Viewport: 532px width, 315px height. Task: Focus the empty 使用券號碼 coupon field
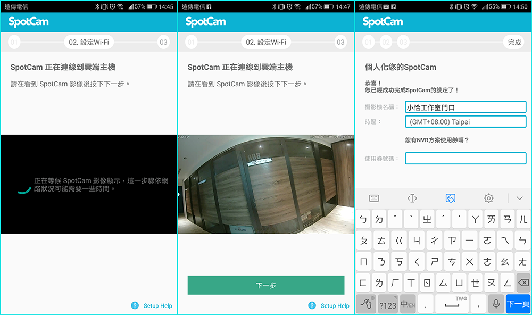[x=465, y=158]
